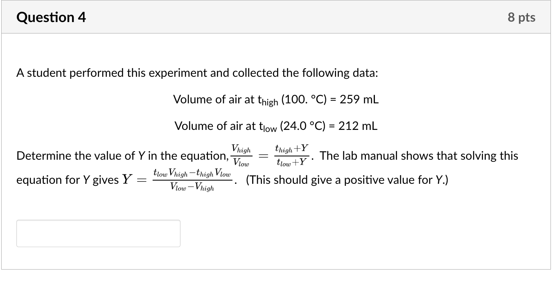555x290 pixels.
Task: Click the 8 pts label
Action: pos(521,17)
